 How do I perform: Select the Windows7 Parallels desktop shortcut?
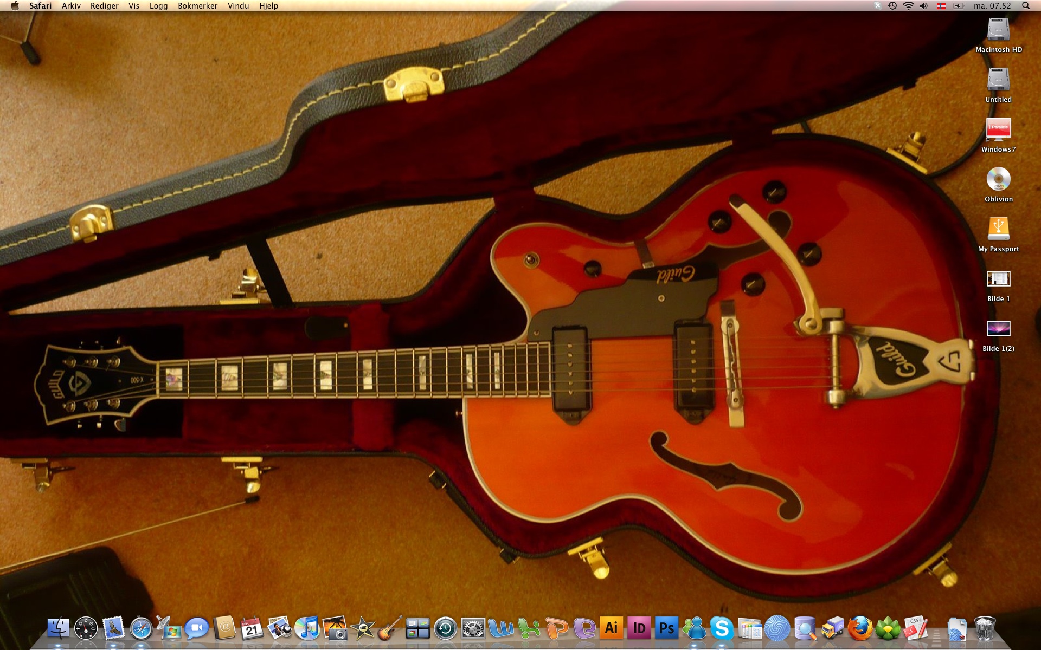tap(998, 135)
